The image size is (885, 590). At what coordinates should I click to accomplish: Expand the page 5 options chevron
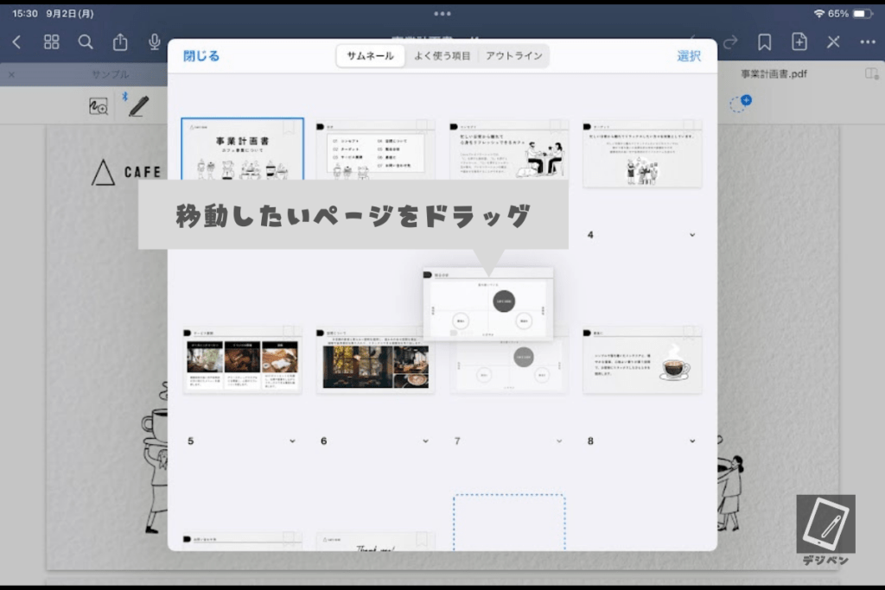click(292, 441)
